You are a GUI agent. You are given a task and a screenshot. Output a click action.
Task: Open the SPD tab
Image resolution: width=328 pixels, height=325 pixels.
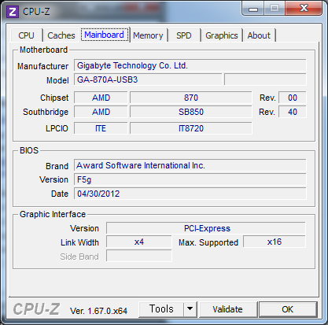[184, 35]
